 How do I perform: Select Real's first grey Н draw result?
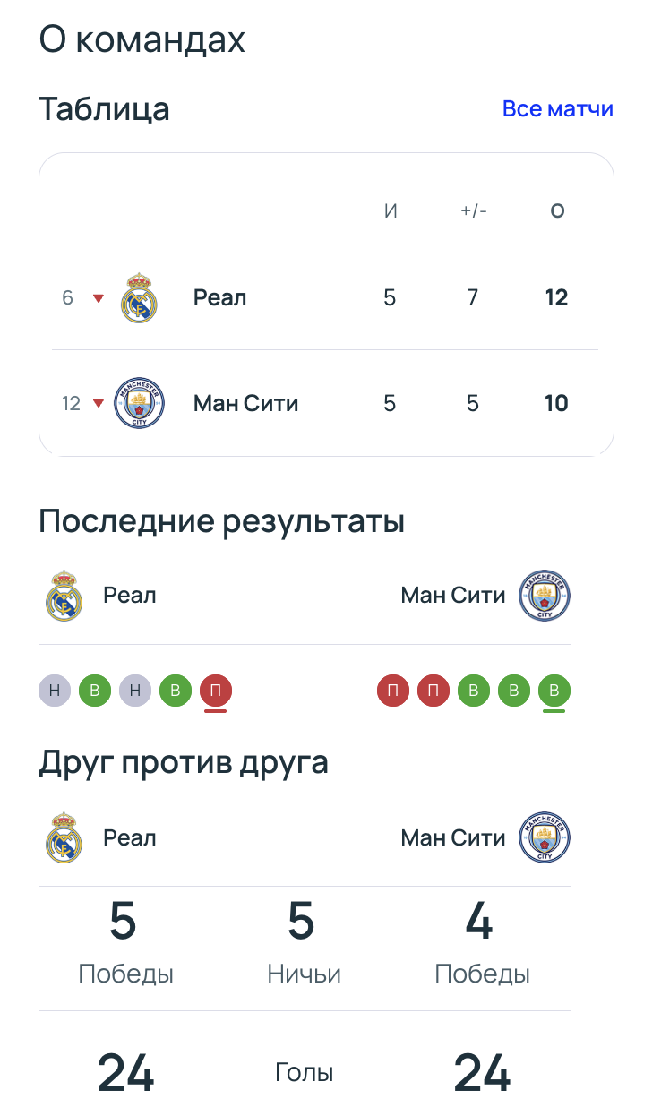(x=55, y=691)
